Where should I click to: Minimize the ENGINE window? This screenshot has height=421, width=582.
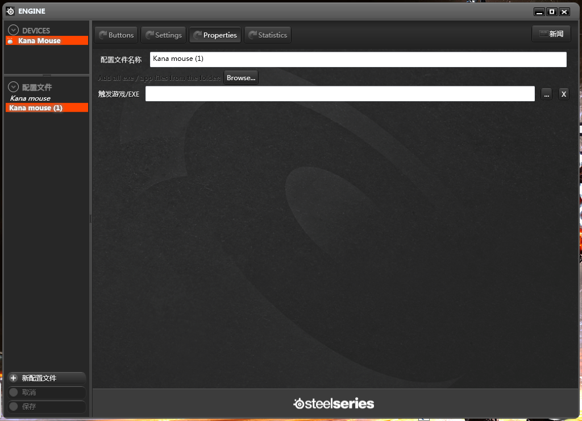coord(539,12)
